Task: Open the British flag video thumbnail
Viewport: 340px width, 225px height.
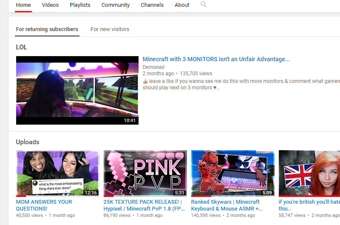Action: pyautogui.click(x=309, y=174)
